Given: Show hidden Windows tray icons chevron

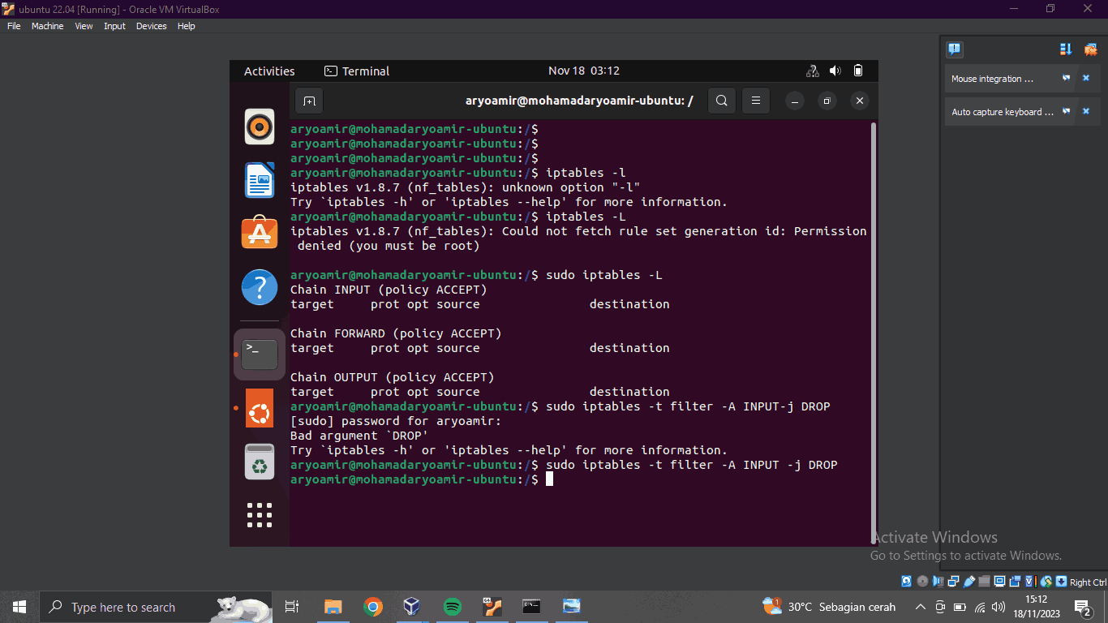Looking at the screenshot, I should tap(921, 607).
